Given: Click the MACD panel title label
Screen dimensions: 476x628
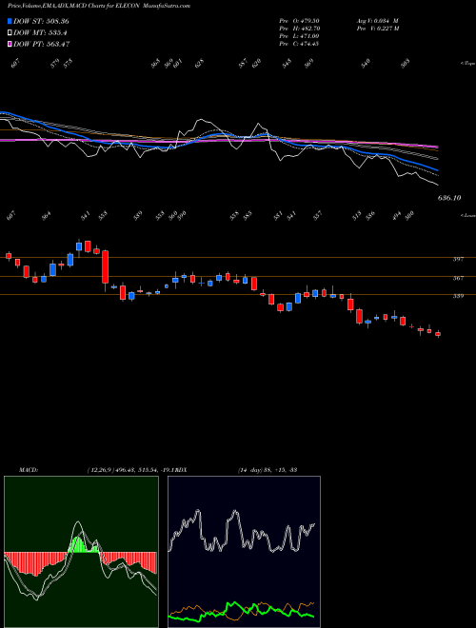Looking at the screenshot, I should tap(28, 469).
